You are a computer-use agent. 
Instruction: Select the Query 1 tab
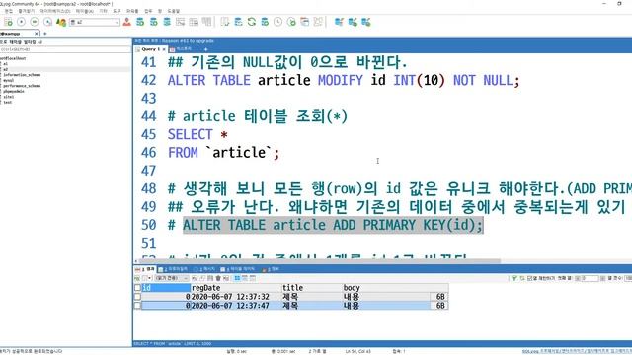[150, 49]
